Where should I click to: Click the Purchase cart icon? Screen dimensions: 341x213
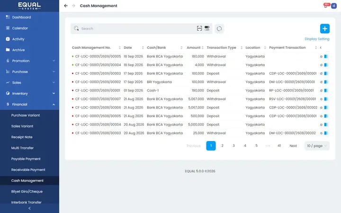(x=8, y=71)
